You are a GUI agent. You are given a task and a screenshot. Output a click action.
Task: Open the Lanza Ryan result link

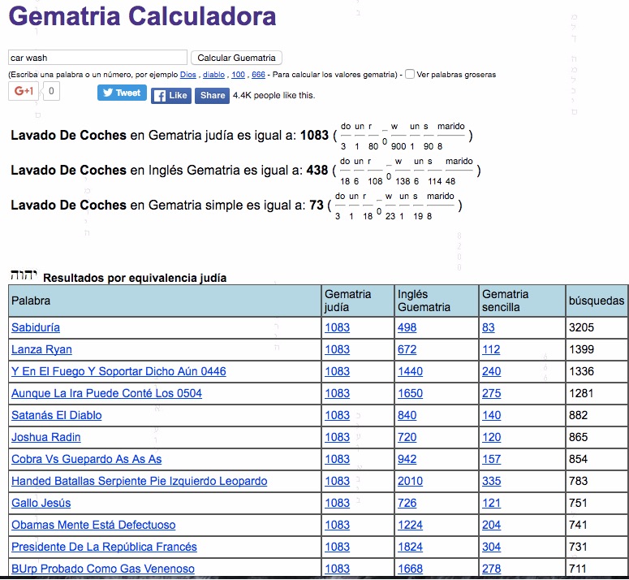click(x=41, y=349)
